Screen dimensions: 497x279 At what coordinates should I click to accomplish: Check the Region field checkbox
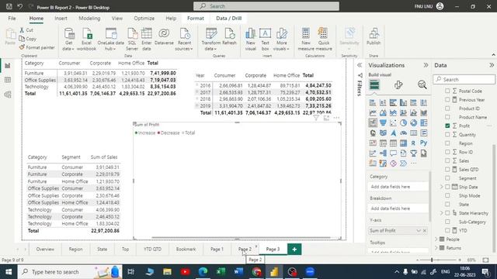pyautogui.click(x=447, y=143)
